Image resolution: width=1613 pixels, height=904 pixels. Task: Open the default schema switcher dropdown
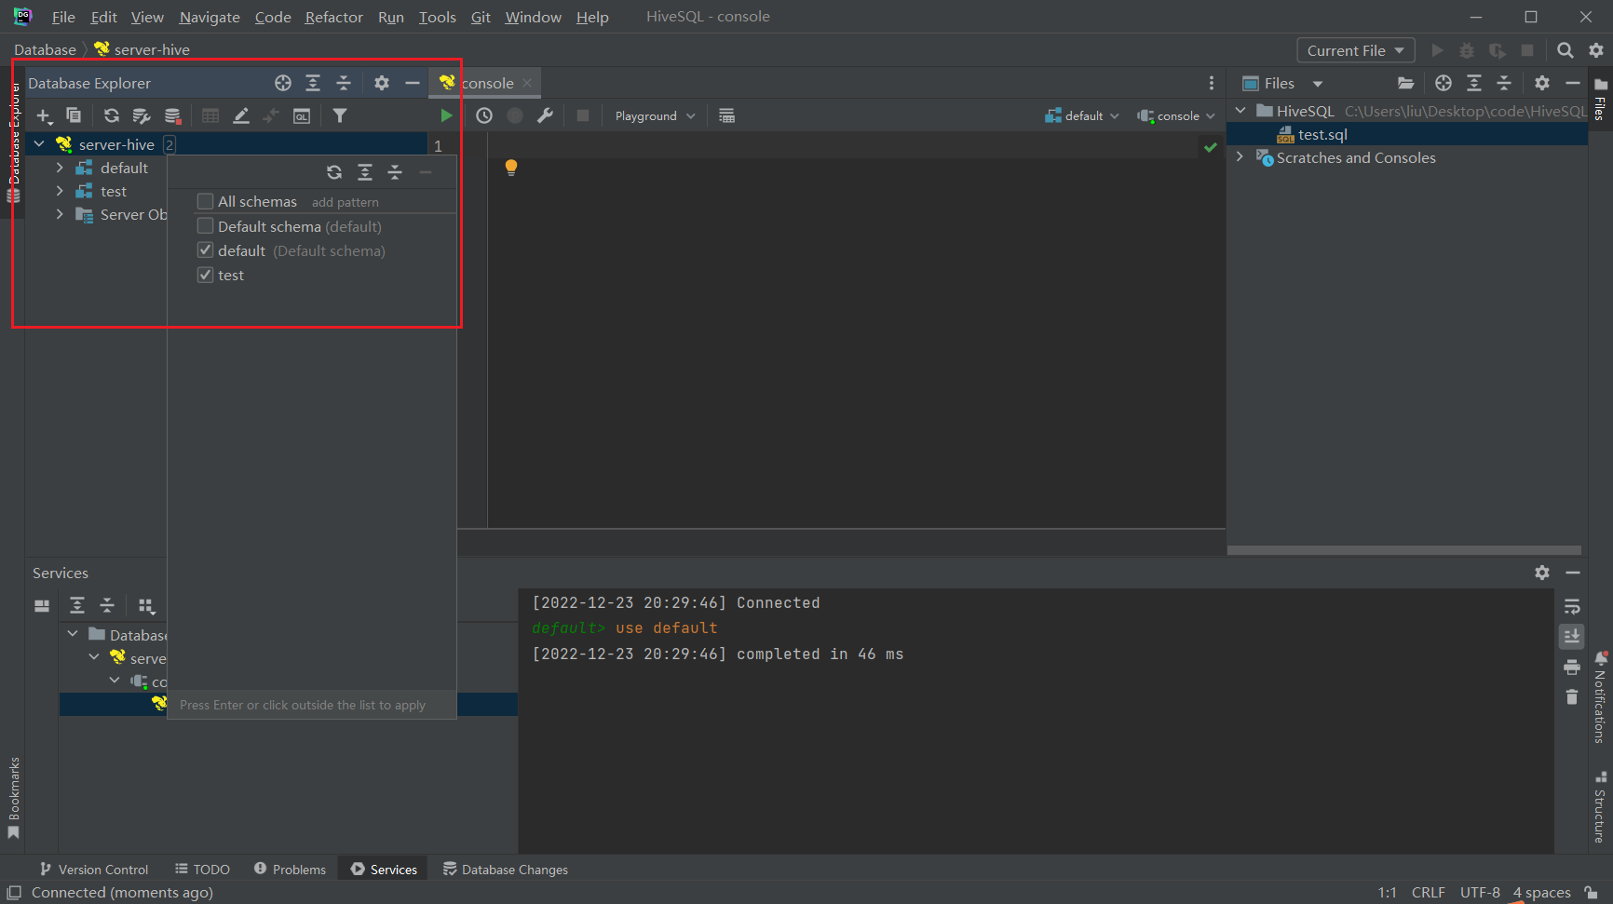[1082, 115]
